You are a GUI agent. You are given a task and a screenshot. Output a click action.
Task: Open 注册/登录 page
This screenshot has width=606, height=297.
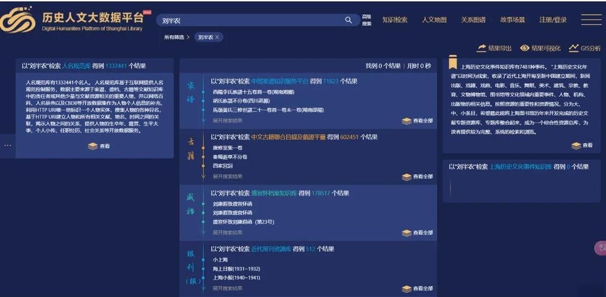click(x=552, y=20)
